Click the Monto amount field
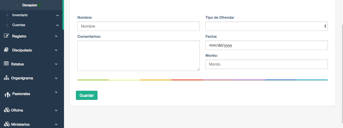The height and width of the screenshot is (128, 343). click(266, 64)
